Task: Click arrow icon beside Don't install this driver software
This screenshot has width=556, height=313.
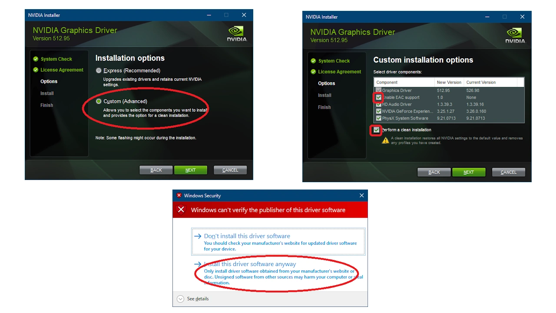Action: 198,236
